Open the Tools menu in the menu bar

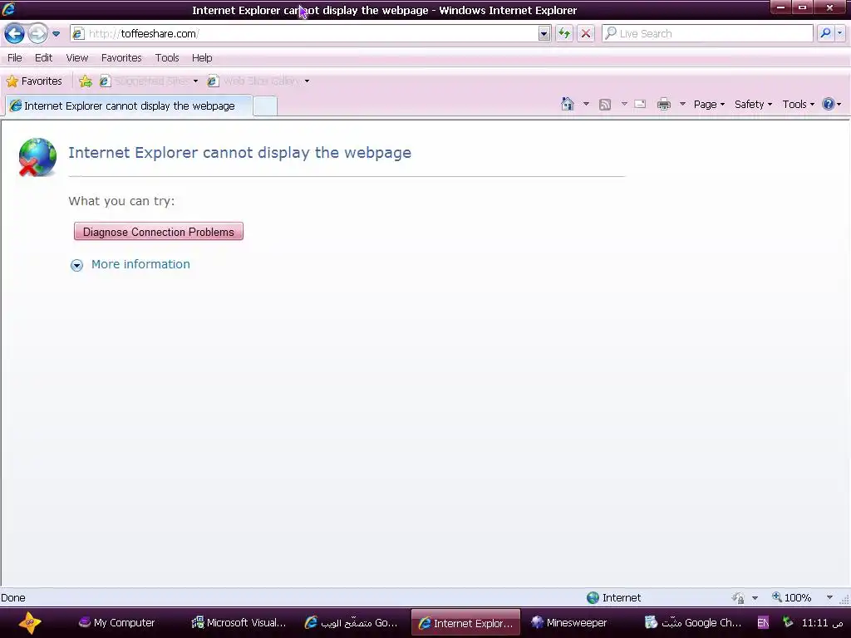(x=166, y=57)
